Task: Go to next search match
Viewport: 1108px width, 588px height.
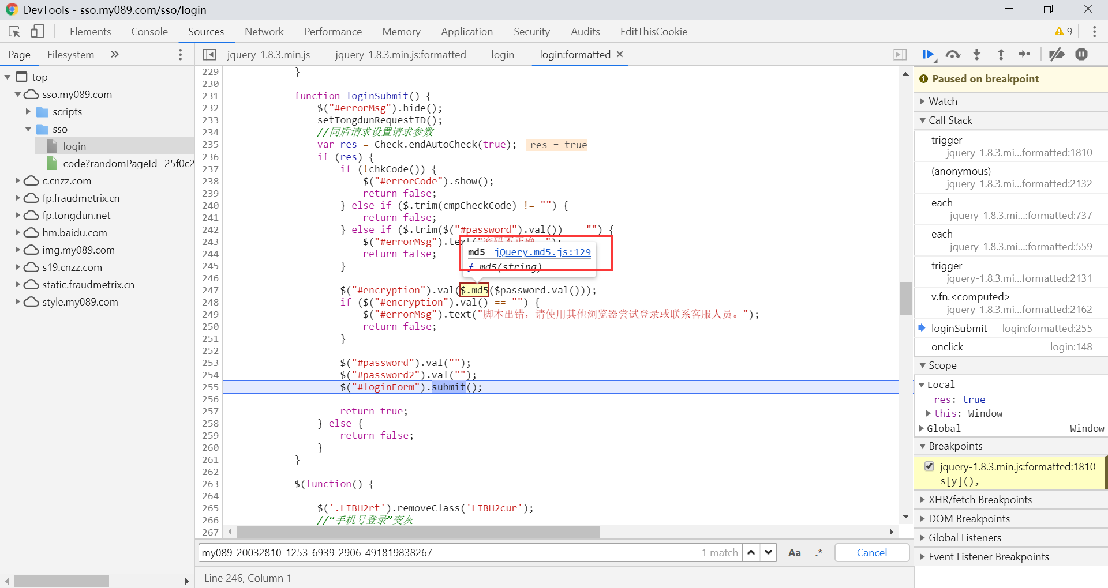Action: click(768, 552)
